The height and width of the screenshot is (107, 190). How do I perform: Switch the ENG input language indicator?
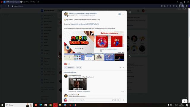(x=176, y=105)
